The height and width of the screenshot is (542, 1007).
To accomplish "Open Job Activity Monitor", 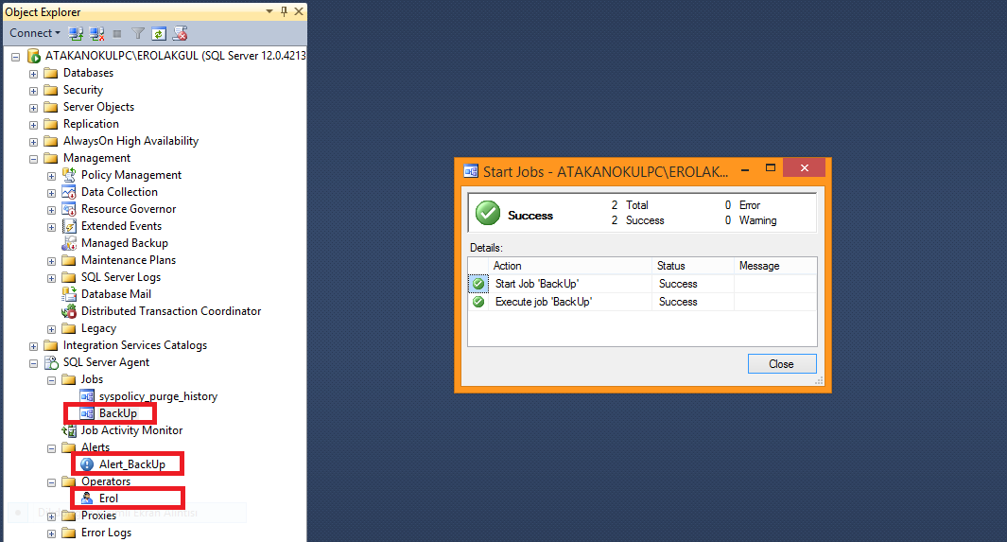I will (131, 430).
